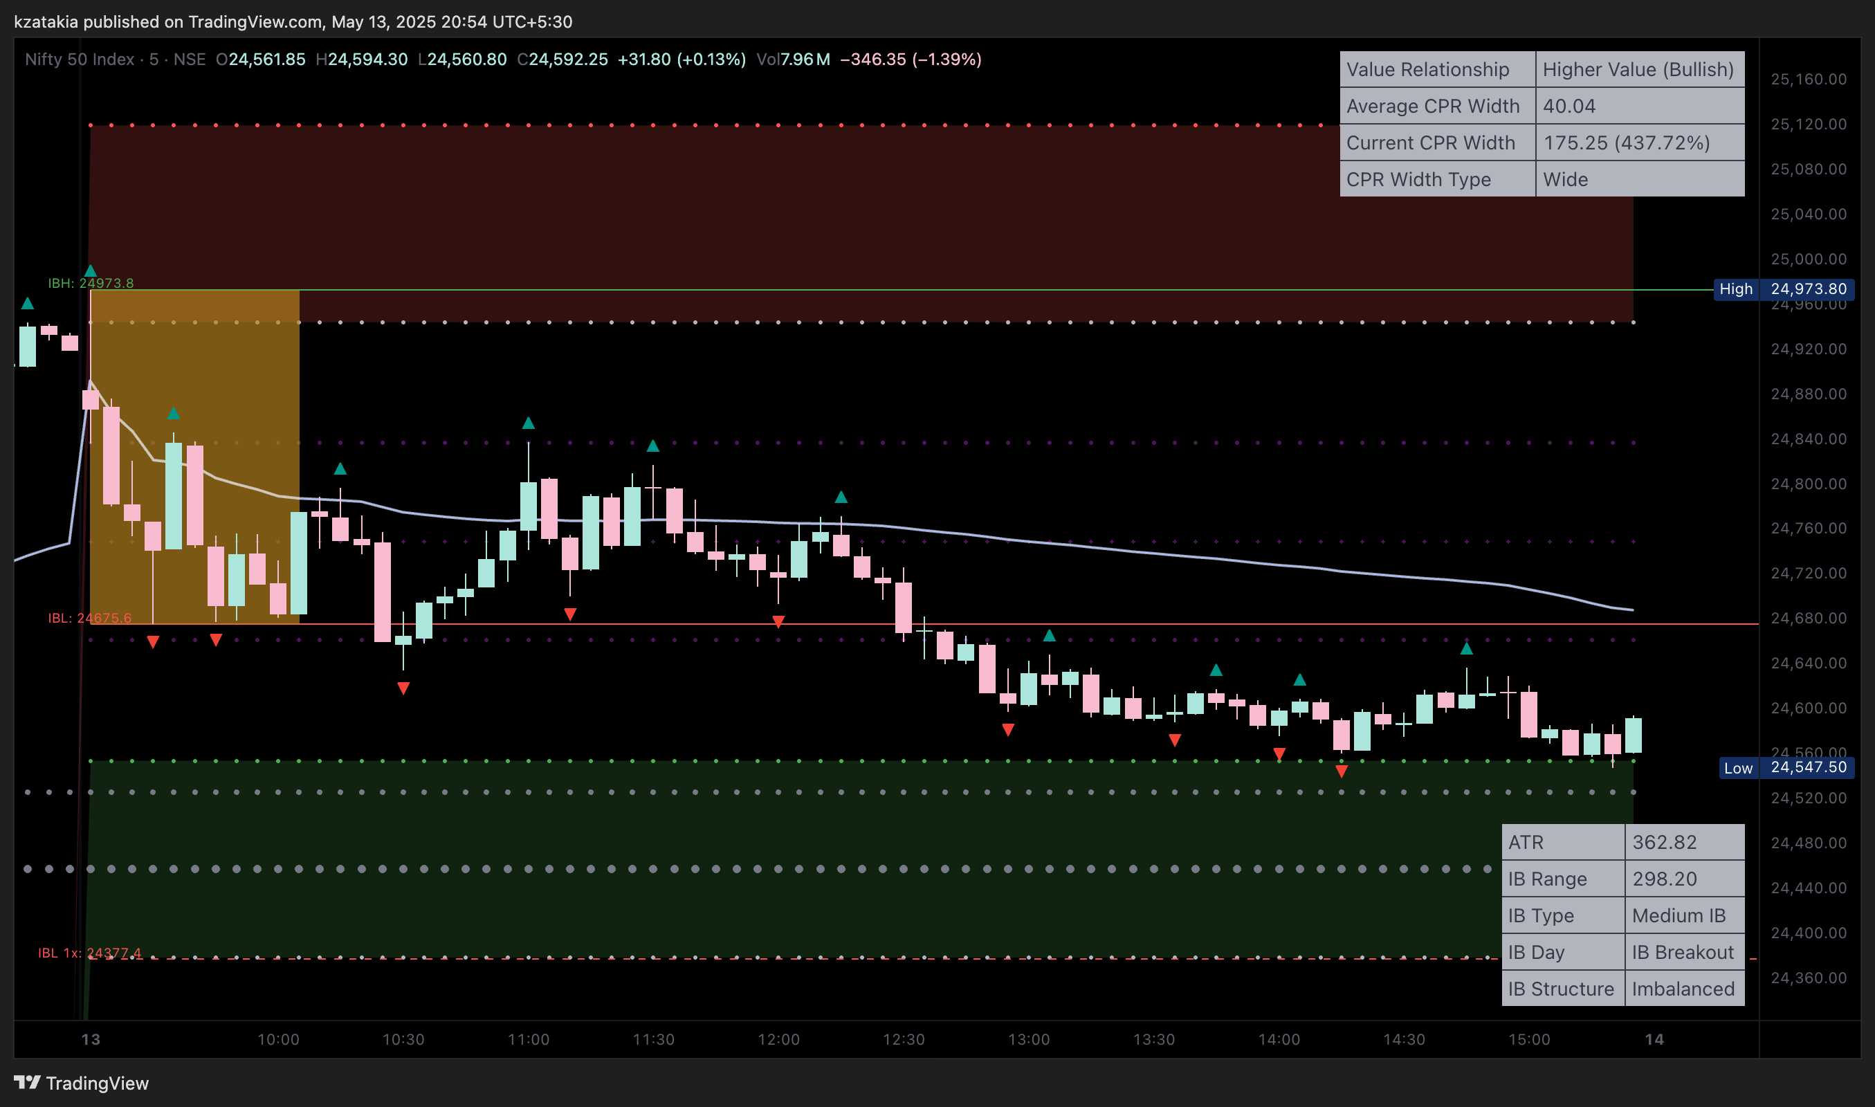Click the IB Range label cell
Screen dimensions: 1875x1107
click(1562, 879)
